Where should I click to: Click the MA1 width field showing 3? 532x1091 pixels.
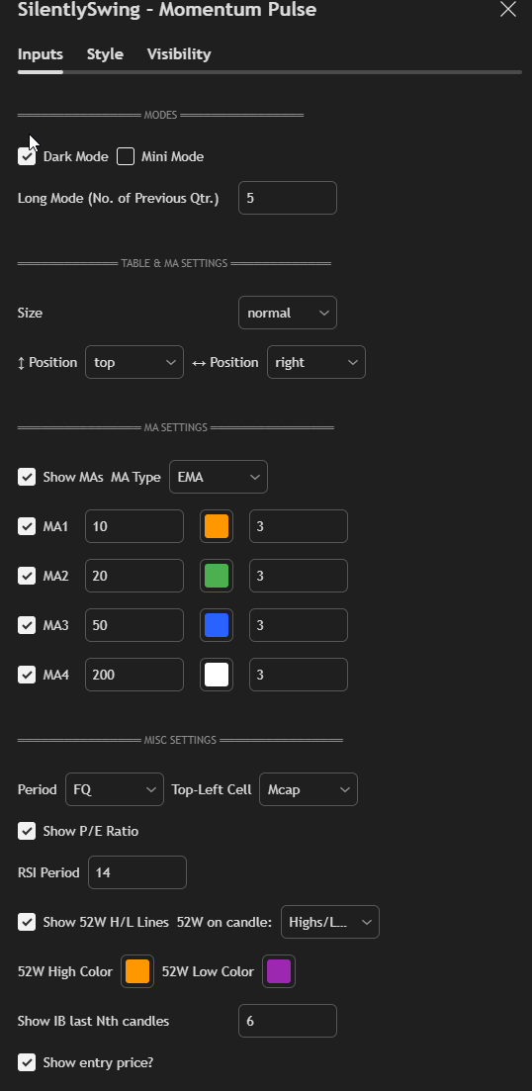click(299, 527)
